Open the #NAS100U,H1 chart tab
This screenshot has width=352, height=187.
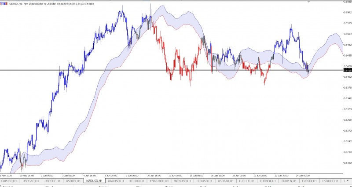point(159,181)
